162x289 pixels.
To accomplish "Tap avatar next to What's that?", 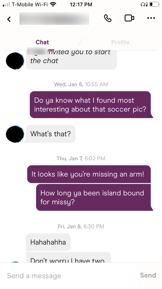I will tap(15, 134).
